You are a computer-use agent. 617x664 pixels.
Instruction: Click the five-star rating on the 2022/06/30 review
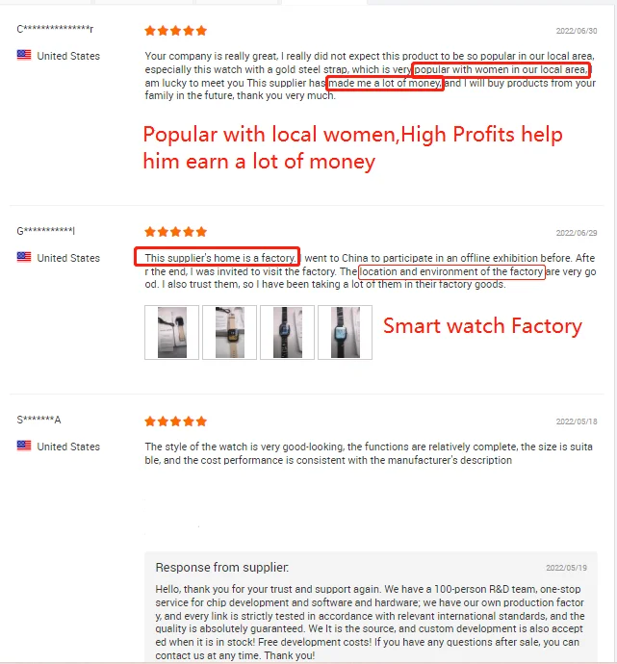(x=175, y=31)
